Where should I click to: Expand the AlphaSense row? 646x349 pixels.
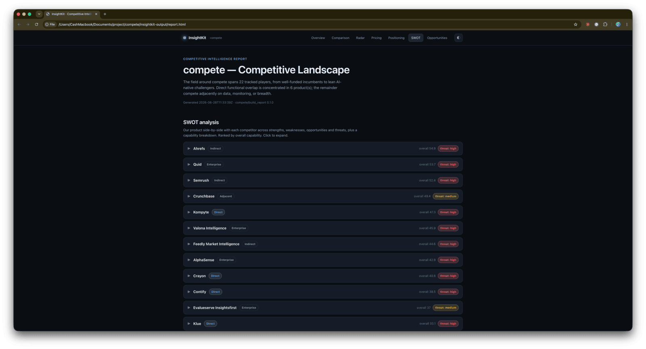[323, 260]
